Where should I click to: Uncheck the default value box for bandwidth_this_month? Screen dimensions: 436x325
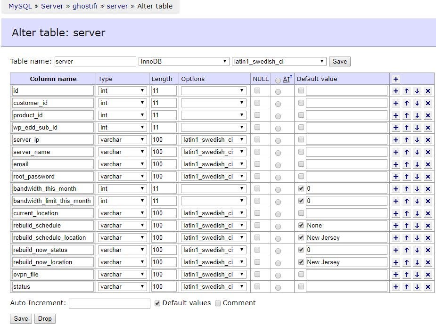pos(301,188)
